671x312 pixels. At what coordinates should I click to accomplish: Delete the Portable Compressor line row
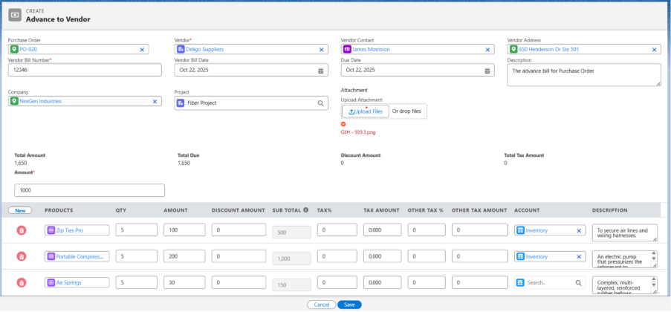pos(22,256)
